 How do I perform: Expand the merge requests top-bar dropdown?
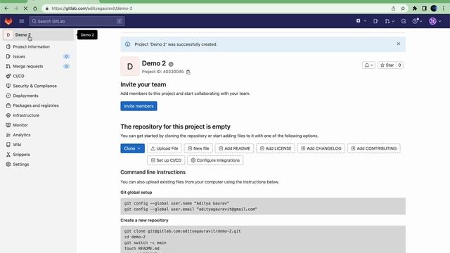(390, 21)
